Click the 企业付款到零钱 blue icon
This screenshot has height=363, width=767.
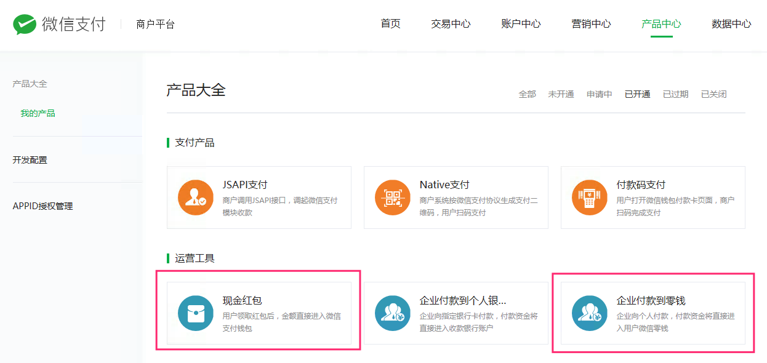click(590, 313)
